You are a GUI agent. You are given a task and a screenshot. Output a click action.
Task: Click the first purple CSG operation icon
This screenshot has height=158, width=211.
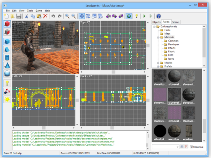[108, 16]
